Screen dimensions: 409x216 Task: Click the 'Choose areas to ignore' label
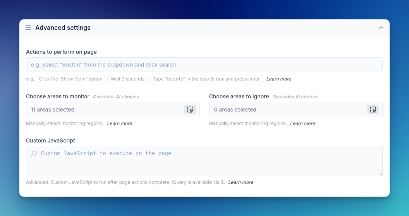click(x=239, y=96)
